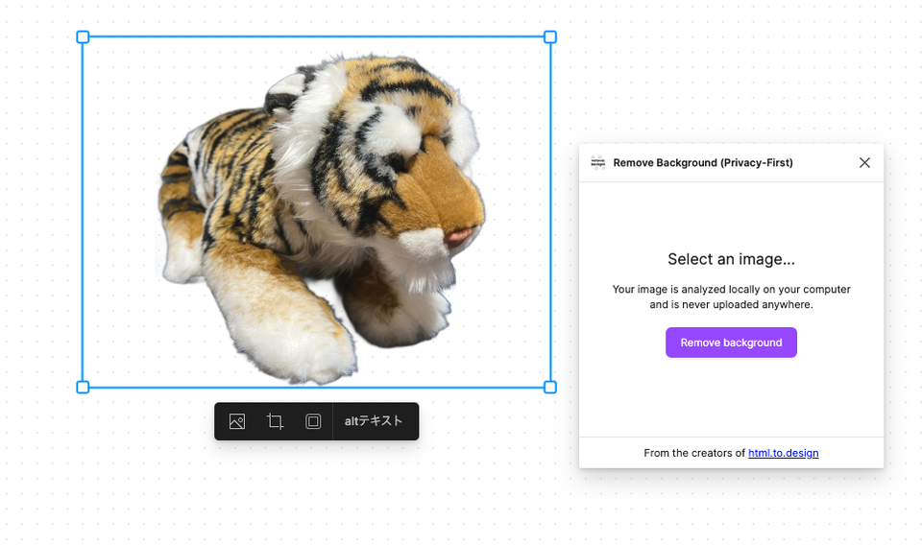Screen dimensions: 922x545
Task: Click the top edge of selection frame
Action: click(317, 37)
